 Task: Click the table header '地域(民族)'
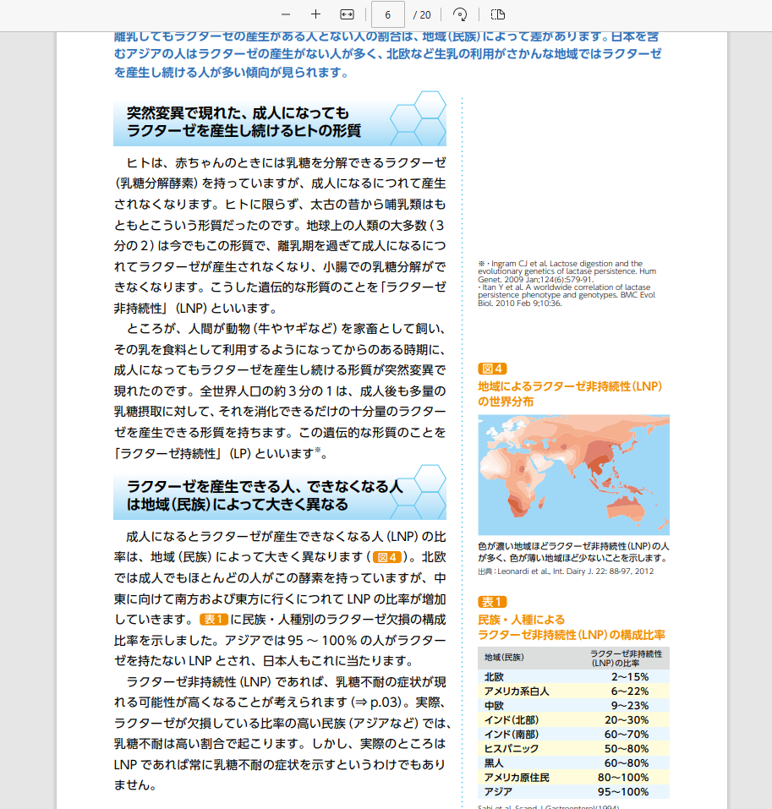tap(505, 657)
